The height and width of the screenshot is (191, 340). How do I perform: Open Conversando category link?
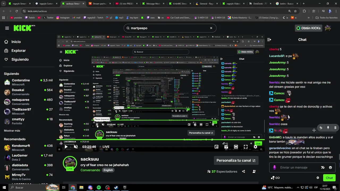coord(90,170)
